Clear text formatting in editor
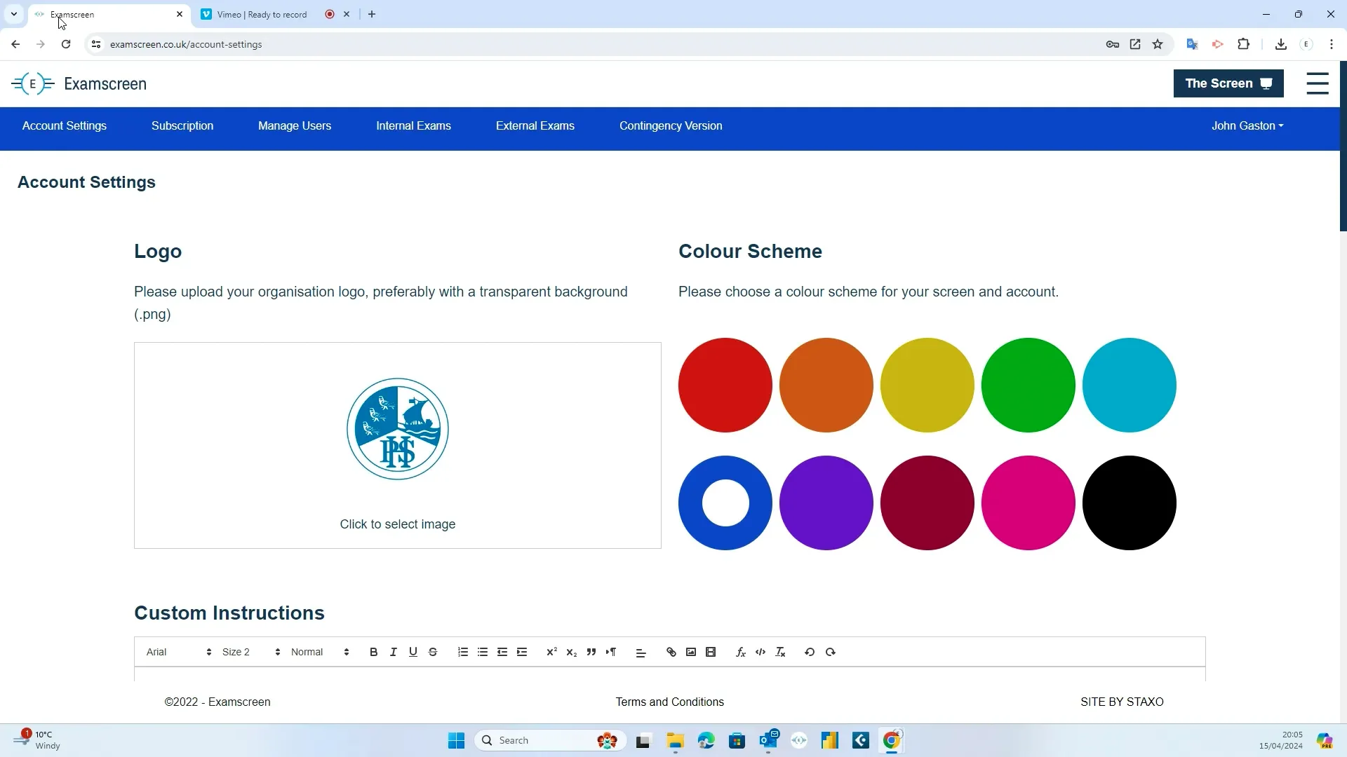 [781, 653]
